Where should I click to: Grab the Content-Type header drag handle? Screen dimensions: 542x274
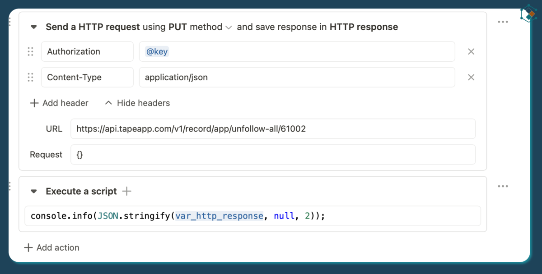click(31, 77)
